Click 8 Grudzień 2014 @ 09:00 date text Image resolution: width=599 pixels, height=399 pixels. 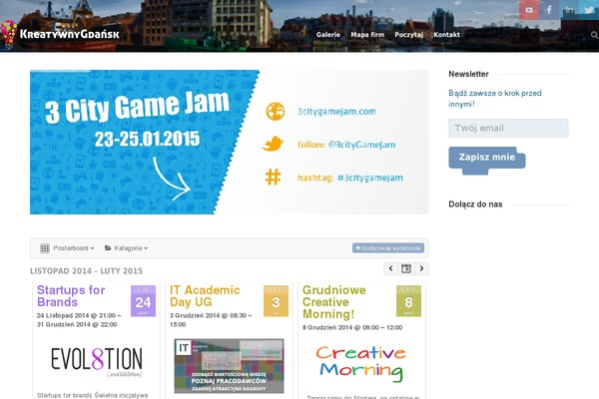click(352, 327)
